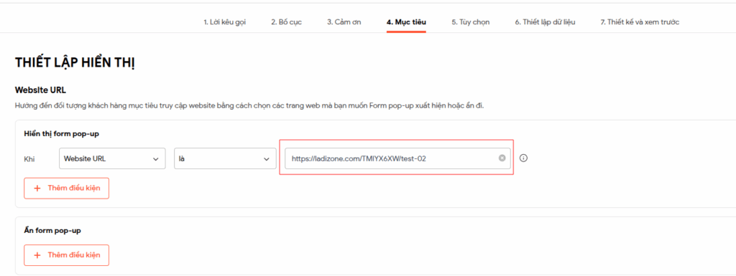The width and height of the screenshot is (736, 276).
Task: Expand the "là" operator dropdown chevron
Action: pos(267,159)
